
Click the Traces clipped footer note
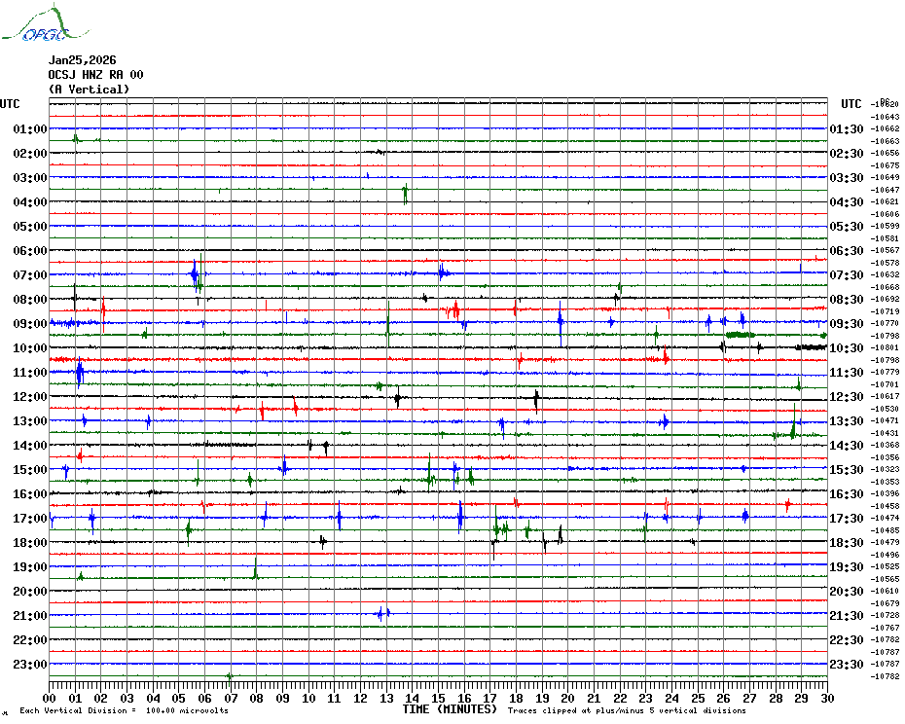(x=627, y=710)
